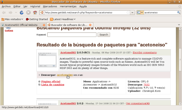Click the Más visitados folder icon
Viewport: 182px width, 110px height.
click(x=3, y=19)
